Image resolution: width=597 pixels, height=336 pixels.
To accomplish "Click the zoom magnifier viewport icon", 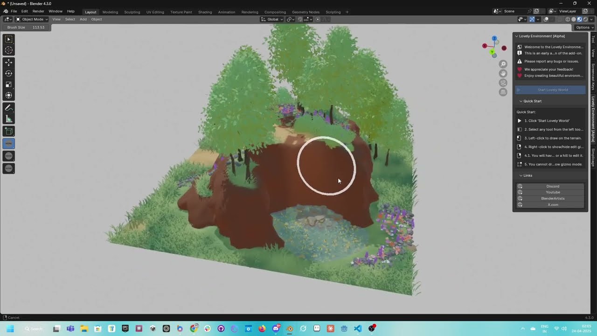I will point(503,64).
